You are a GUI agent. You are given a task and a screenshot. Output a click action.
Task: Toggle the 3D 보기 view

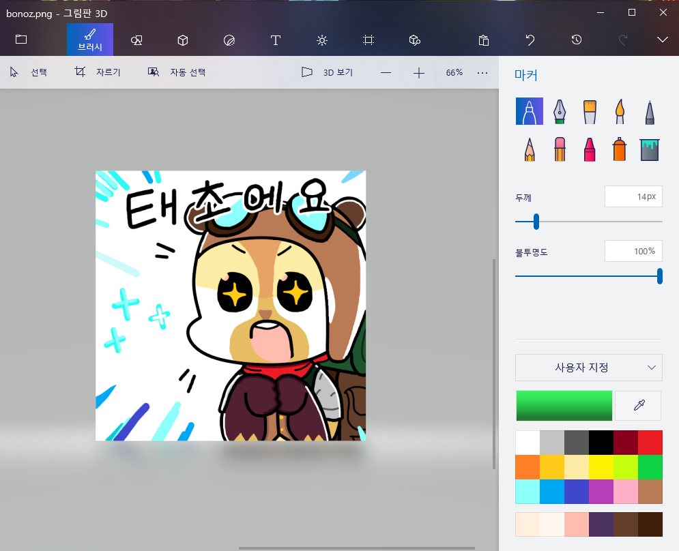click(327, 72)
